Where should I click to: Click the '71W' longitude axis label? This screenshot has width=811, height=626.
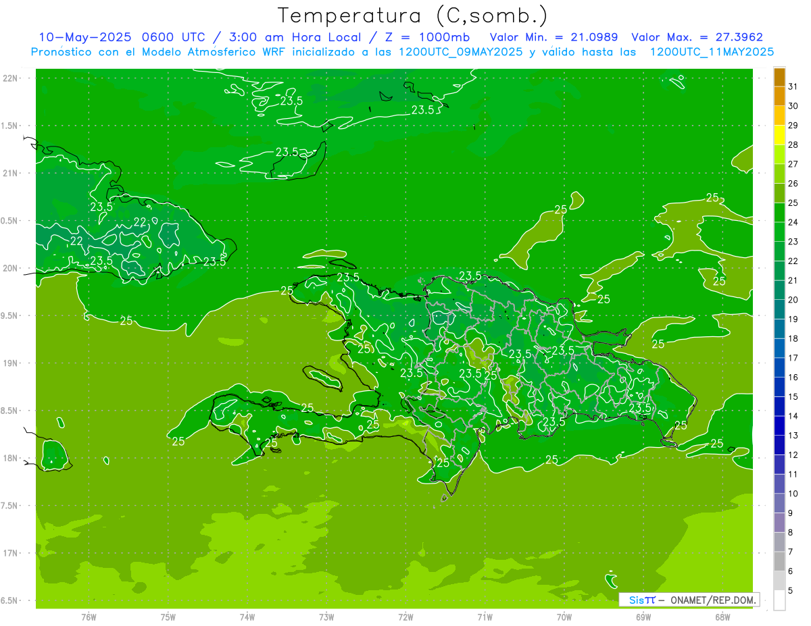point(485,617)
